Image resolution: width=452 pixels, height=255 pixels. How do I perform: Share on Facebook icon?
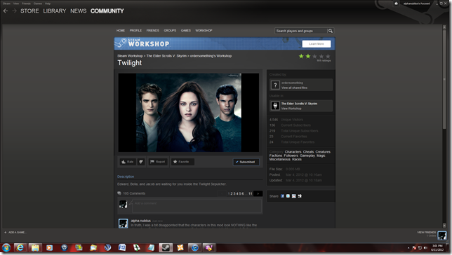[282, 196]
